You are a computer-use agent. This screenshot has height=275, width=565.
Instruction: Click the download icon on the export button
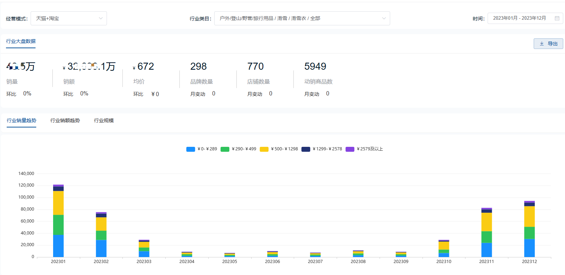[x=542, y=44]
